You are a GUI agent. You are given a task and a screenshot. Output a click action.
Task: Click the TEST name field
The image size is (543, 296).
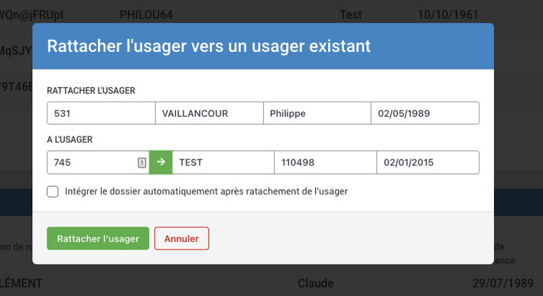click(x=223, y=162)
